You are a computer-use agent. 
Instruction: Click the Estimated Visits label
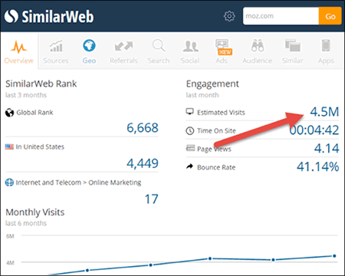point(221,113)
